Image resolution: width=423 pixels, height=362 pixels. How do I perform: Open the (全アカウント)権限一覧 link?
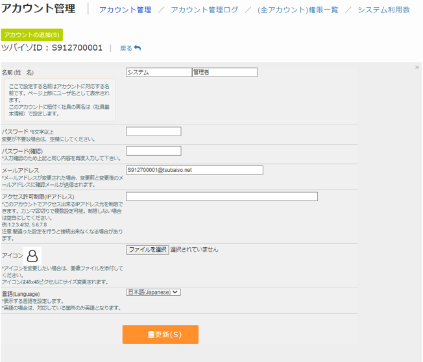coord(298,10)
